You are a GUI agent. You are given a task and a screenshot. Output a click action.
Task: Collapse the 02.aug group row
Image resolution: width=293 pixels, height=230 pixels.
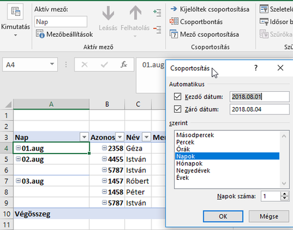coord(18,158)
